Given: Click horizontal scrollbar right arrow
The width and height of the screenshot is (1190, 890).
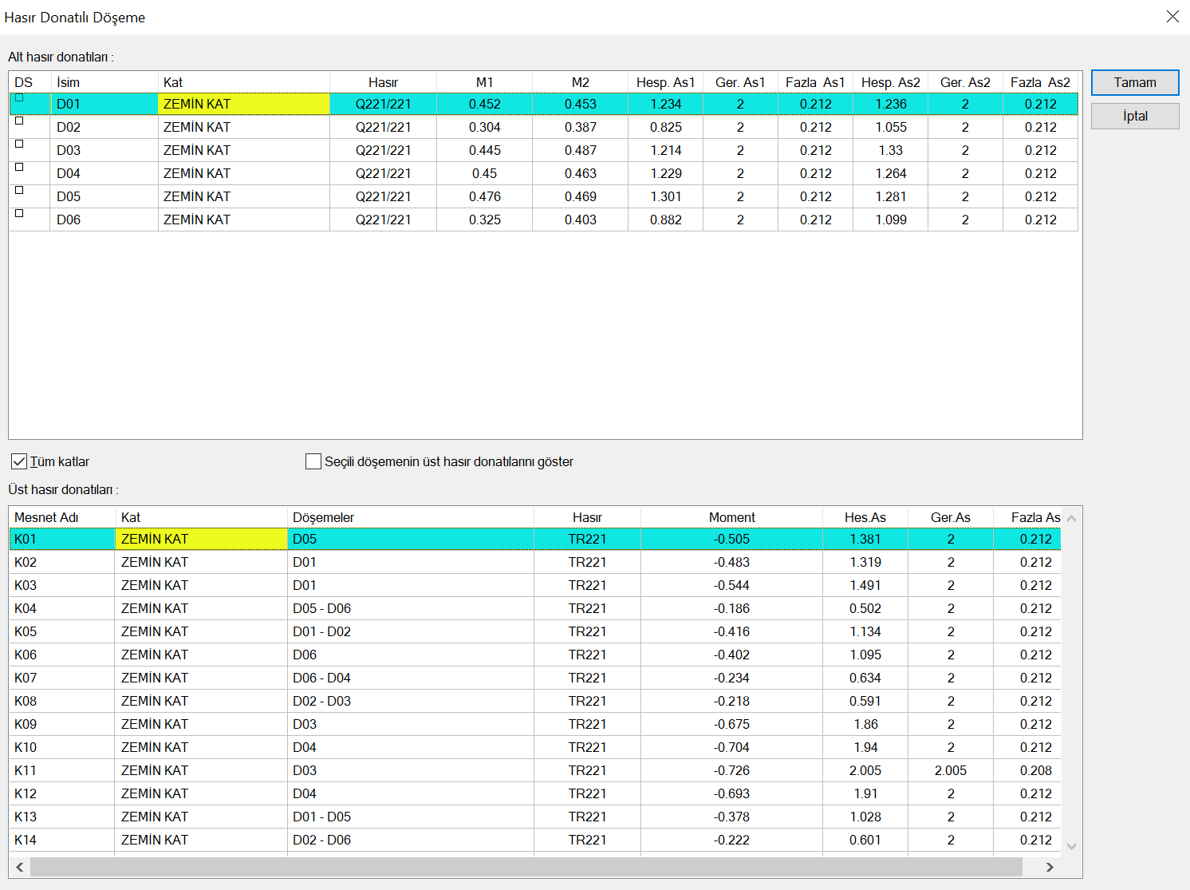Looking at the screenshot, I should coord(1050,867).
